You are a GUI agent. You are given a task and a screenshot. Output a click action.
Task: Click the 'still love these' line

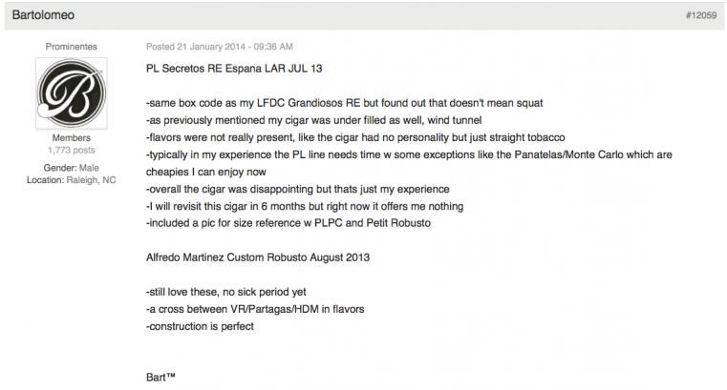(x=226, y=292)
